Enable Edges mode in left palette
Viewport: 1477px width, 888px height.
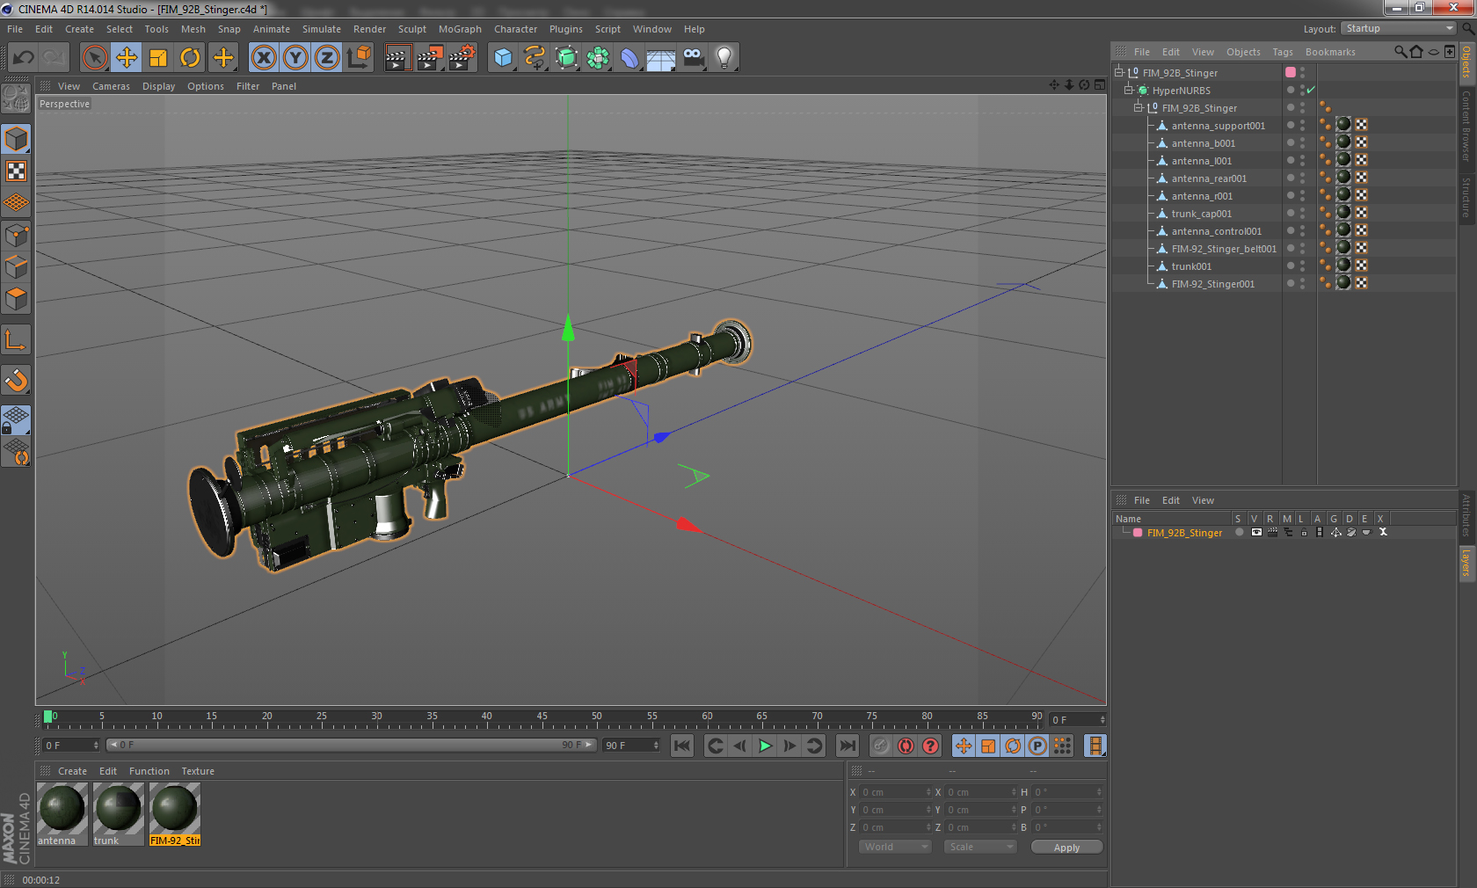16,267
